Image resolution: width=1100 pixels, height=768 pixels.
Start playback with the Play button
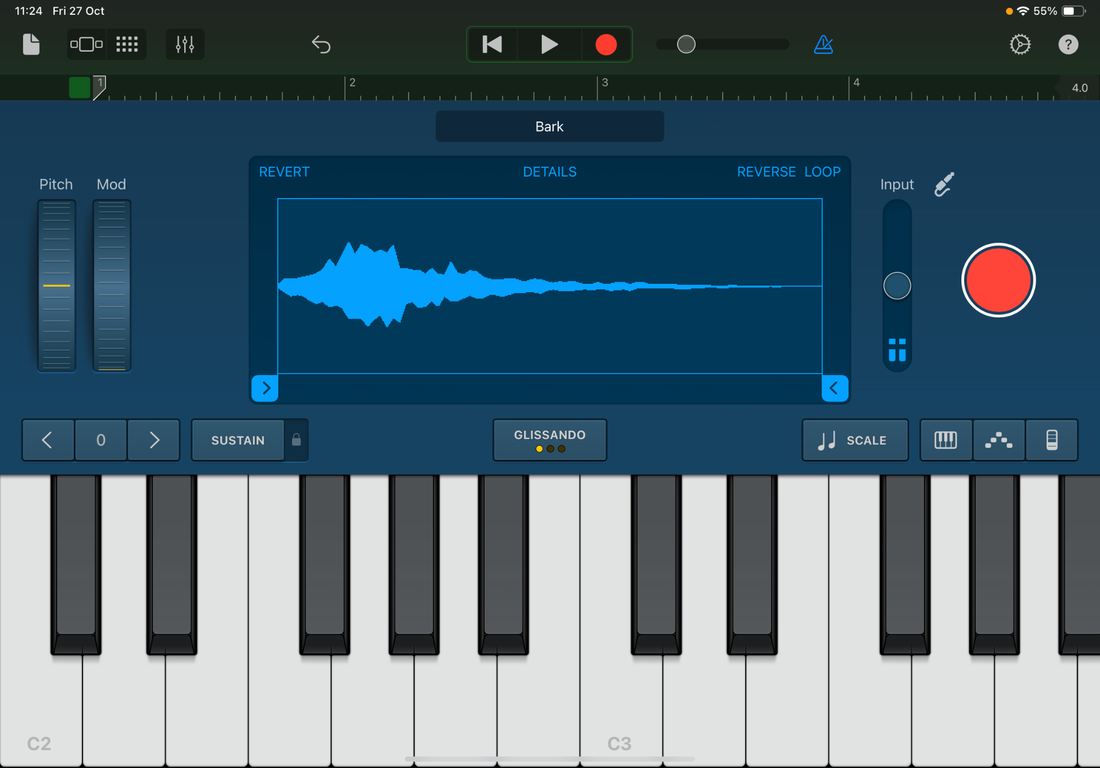[x=549, y=45]
